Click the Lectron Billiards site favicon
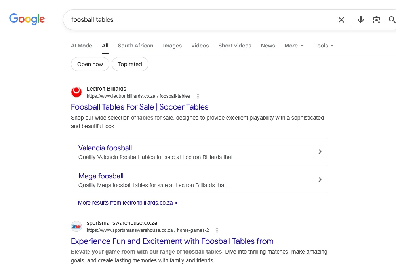 [76, 92]
